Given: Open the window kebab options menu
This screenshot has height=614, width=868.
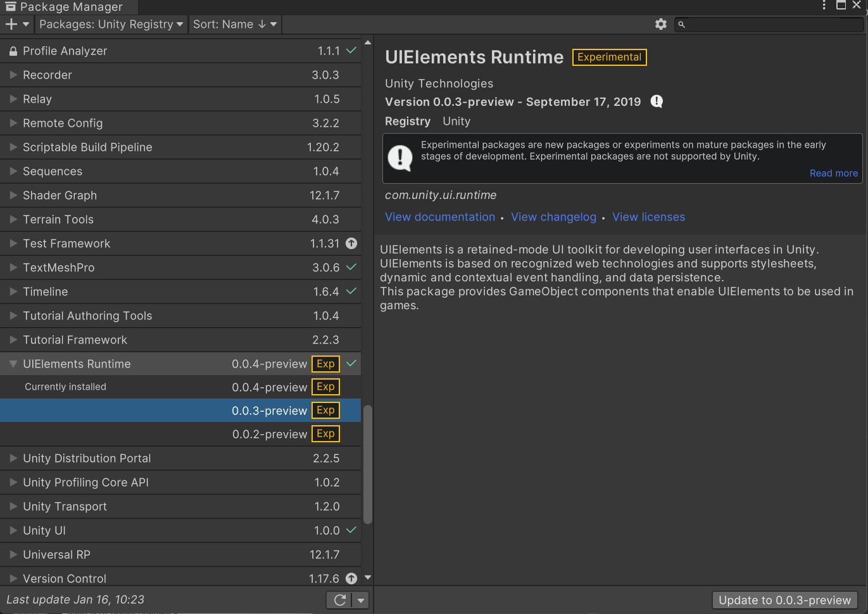Looking at the screenshot, I should (x=824, y=5).
